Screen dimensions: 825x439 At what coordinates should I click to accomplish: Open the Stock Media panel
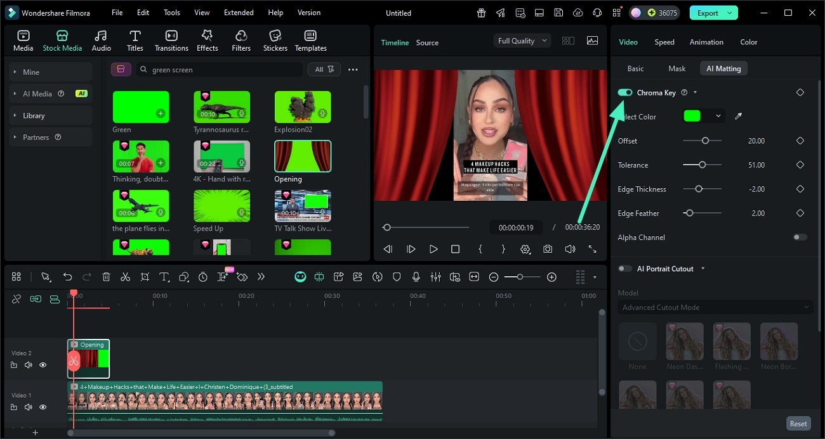click(62, 39)
